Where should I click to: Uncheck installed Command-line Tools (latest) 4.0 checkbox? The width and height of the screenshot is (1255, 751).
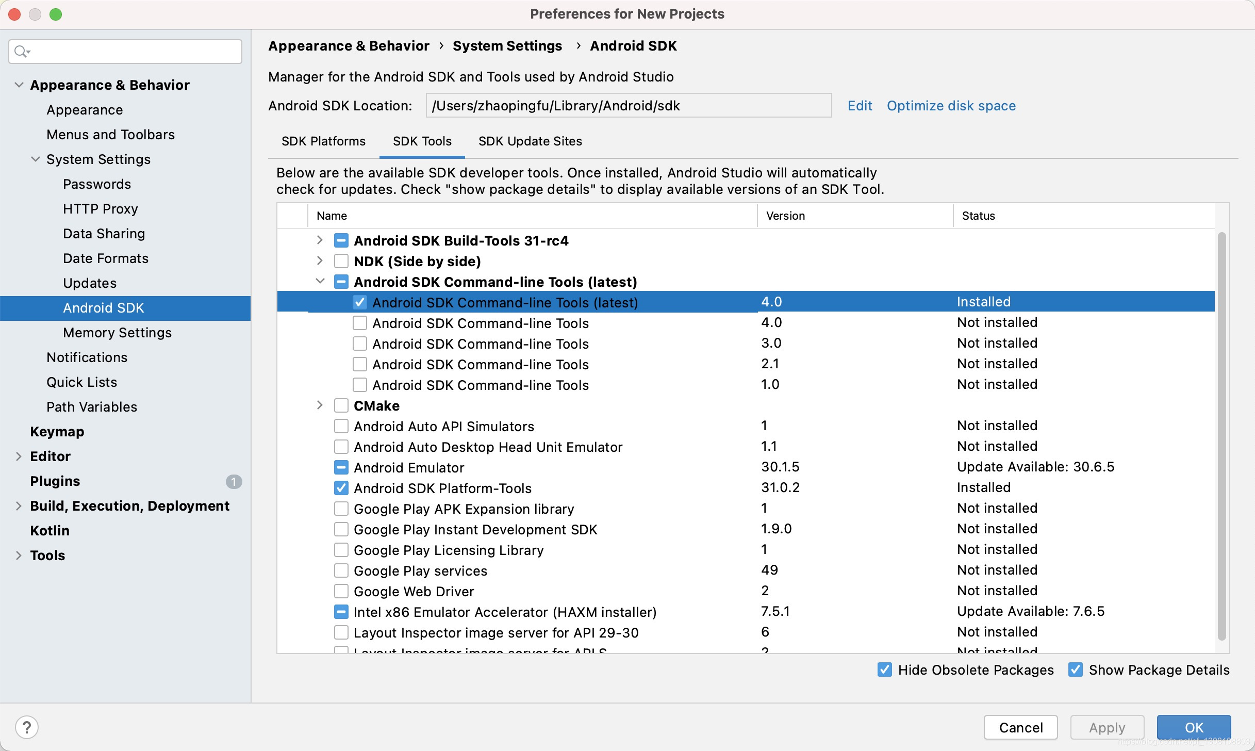point(360,302)
